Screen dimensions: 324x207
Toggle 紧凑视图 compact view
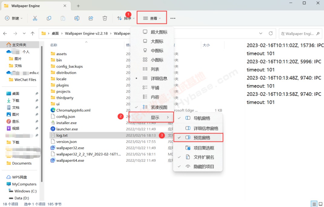(152, 107)
